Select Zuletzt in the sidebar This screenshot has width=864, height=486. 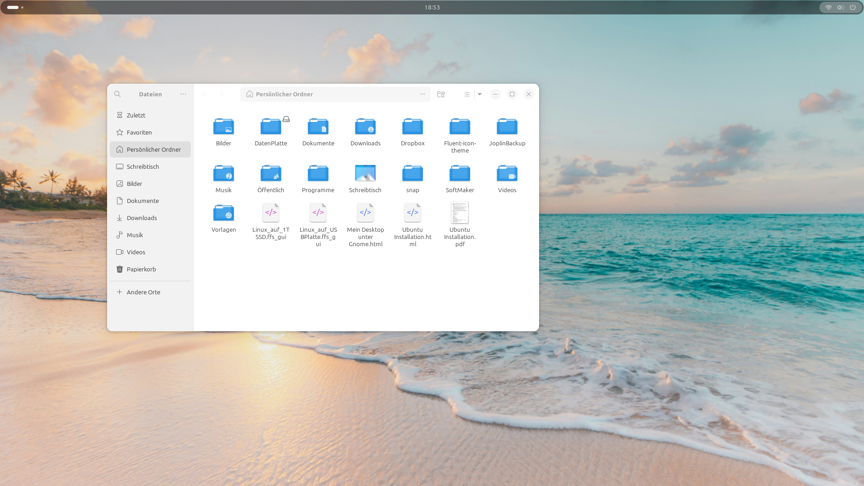pos(150,115)
